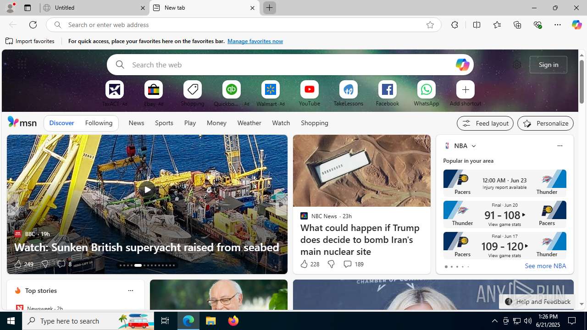The image size is (587, 330).
Task: Select second NBA card page dot
Action: [451, 267]
